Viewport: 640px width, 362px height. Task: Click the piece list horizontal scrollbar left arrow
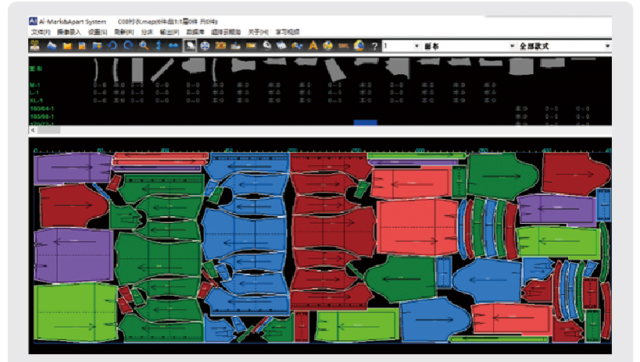tap(33, 130)
